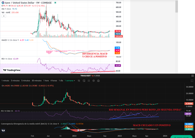Click the circular replay icon in TRIAS toolbar
This screenshot has height=138, width=195.
point(94,81)
